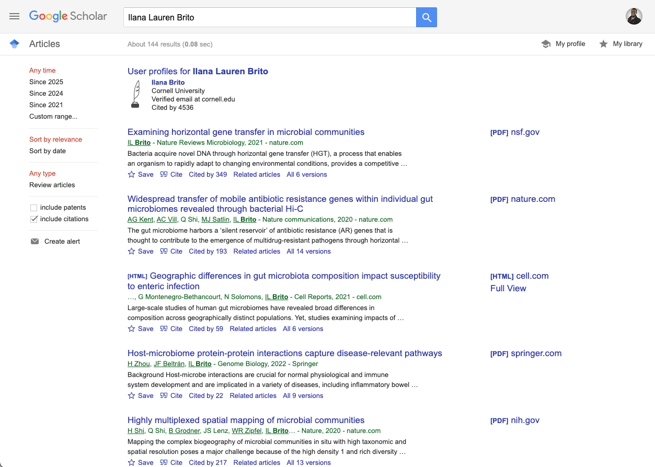
Task: Open the nsf.gov PDF link
Action: (515, 132)
